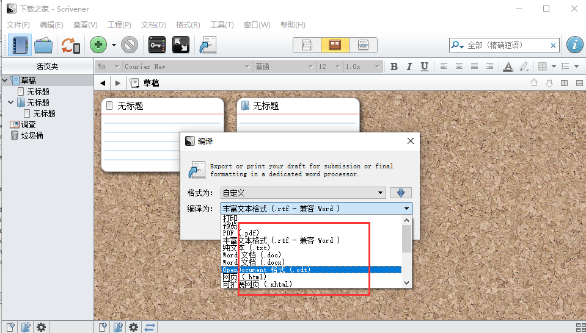
Task: Select 调查 in the binder
Action: tap(28, 124)
